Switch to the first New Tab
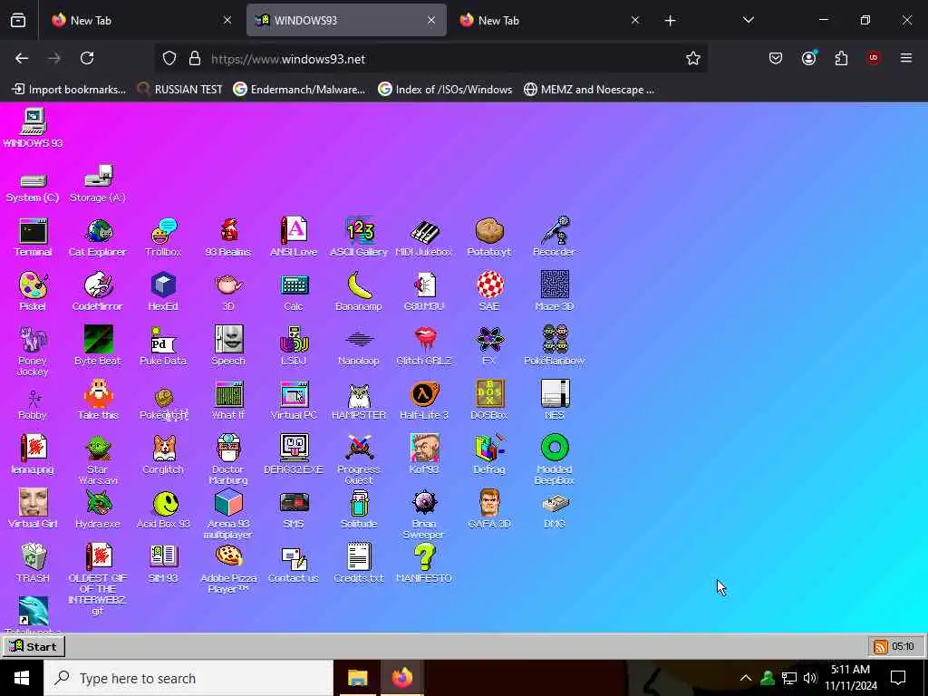The height and width of the screenshot is (696, 928). tap(140, 20)
